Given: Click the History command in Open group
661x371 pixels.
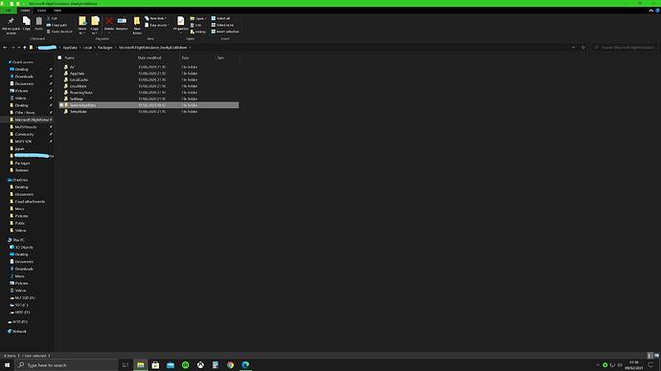Looking at the screenshot, I should pos(198,32).
